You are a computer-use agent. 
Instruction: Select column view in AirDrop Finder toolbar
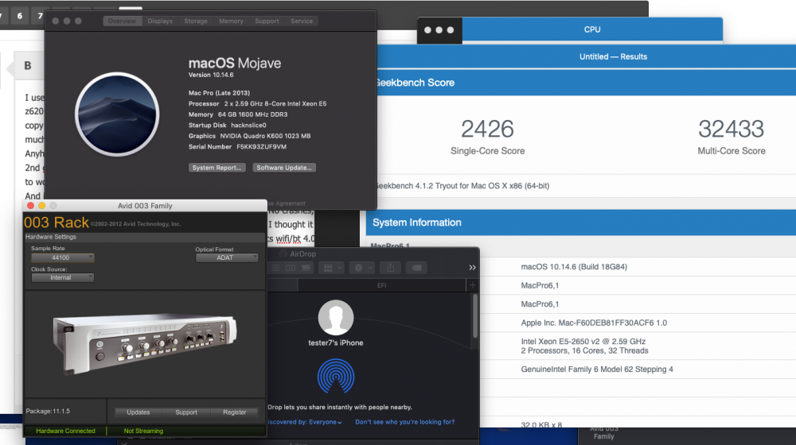pos(291,268)
